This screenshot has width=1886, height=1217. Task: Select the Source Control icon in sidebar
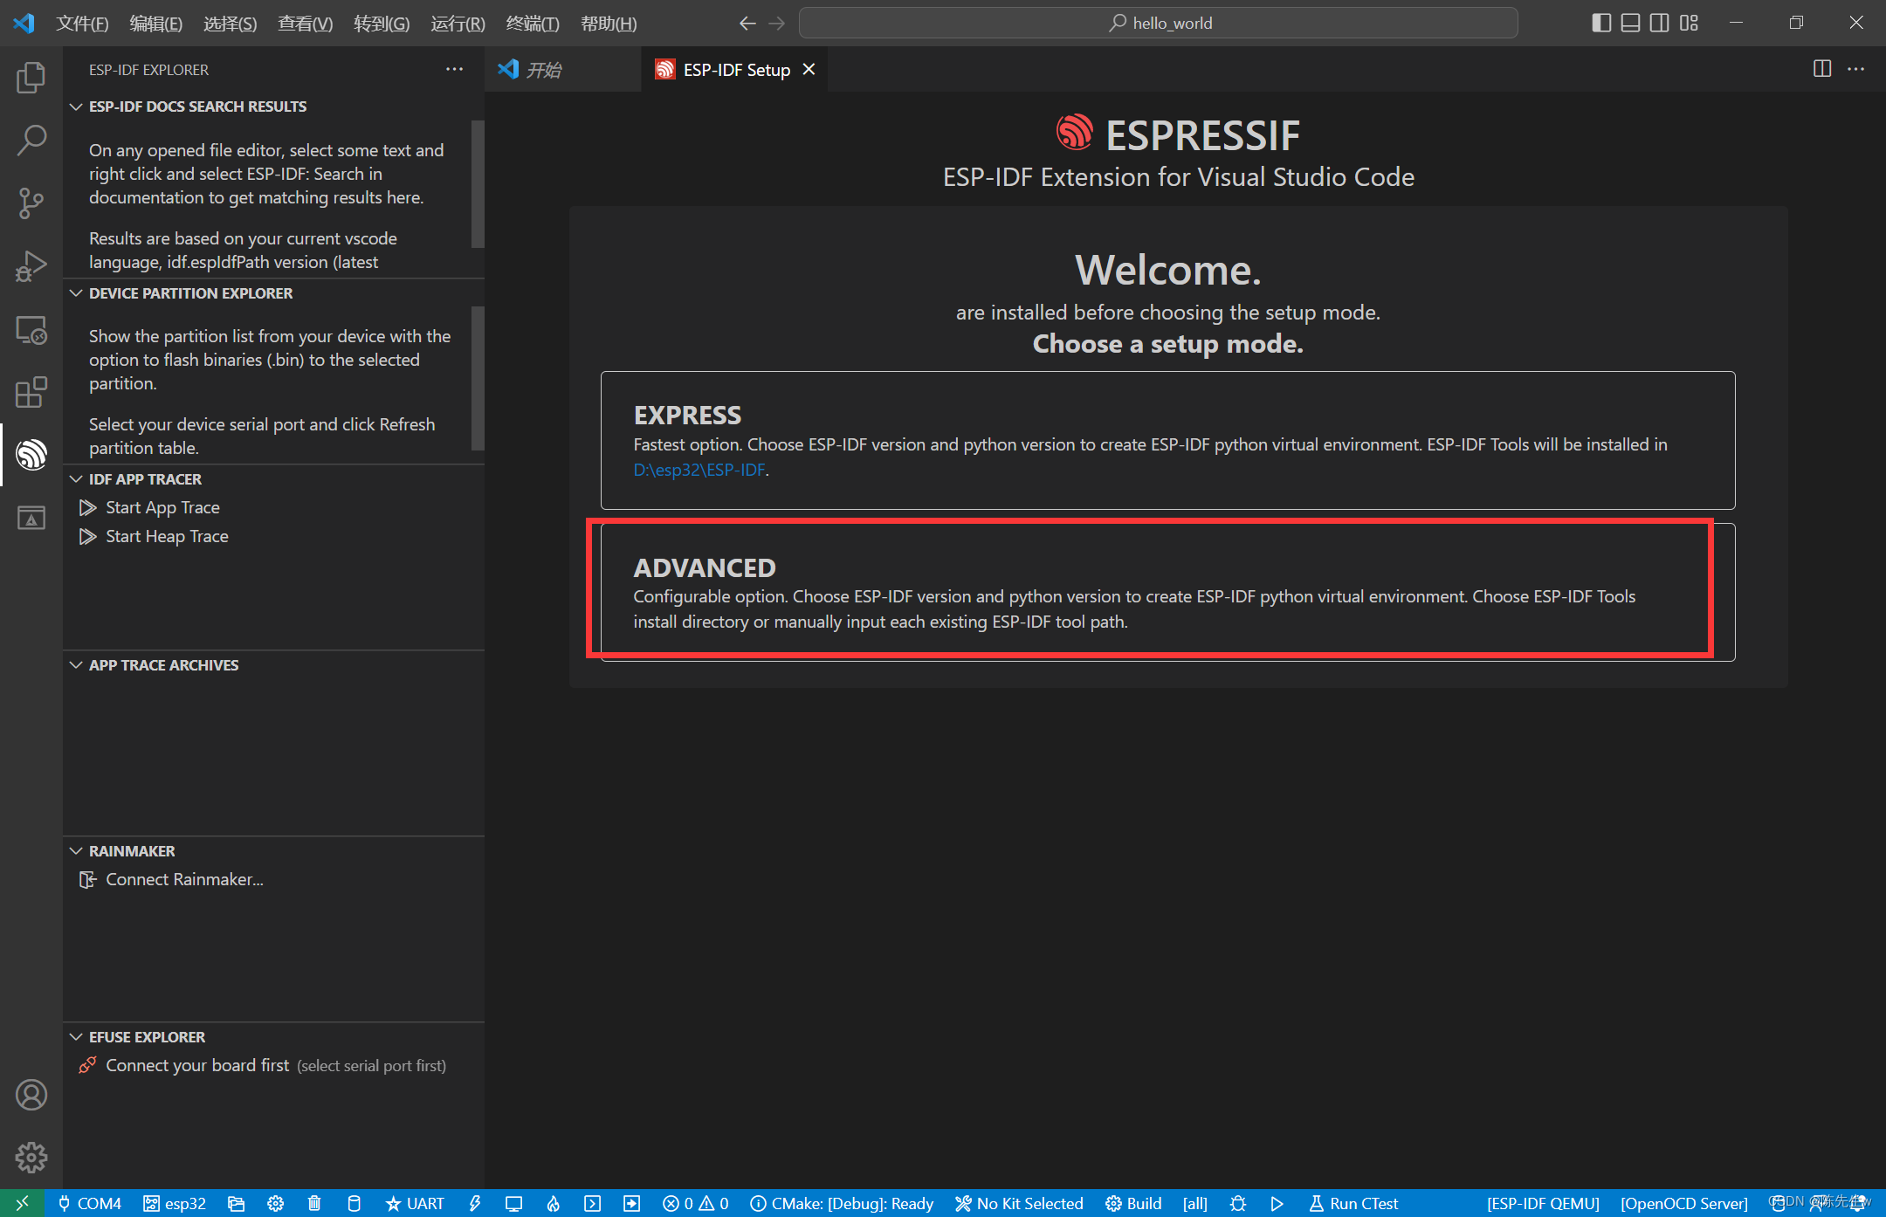31,201
